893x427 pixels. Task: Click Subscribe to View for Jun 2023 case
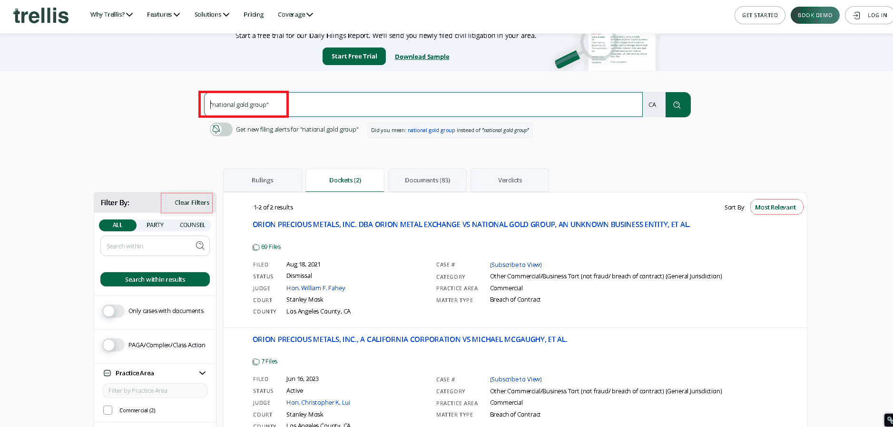(x=516, y=380)
